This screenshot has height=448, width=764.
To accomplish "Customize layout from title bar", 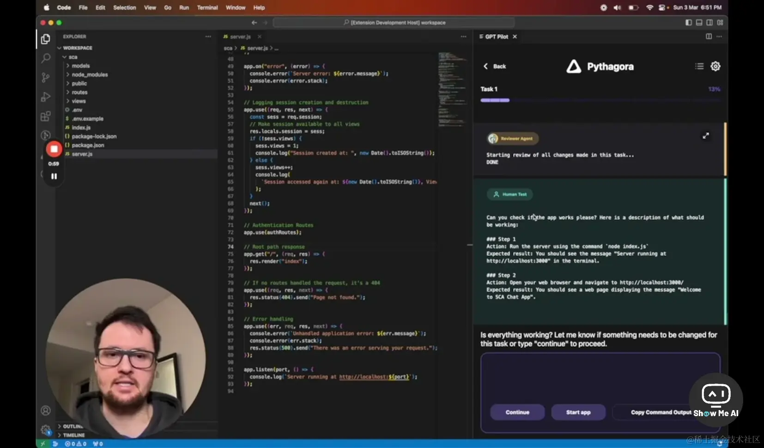I will coord(720,22).
